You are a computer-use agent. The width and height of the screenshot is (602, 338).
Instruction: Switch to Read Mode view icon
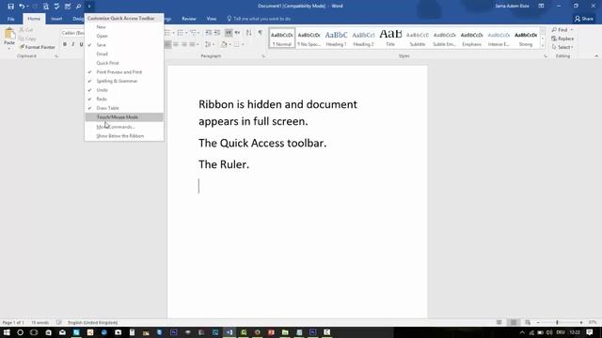499,323
